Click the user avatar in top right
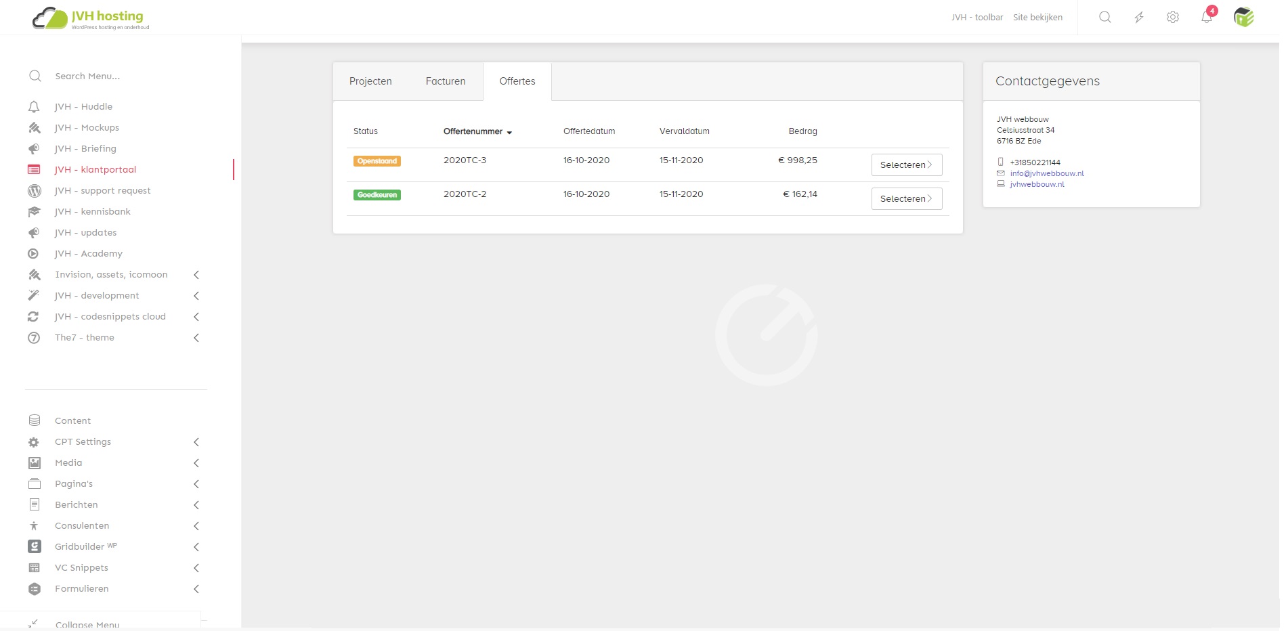This screenshot has height=631, width=1288. tap(1244, 18)
